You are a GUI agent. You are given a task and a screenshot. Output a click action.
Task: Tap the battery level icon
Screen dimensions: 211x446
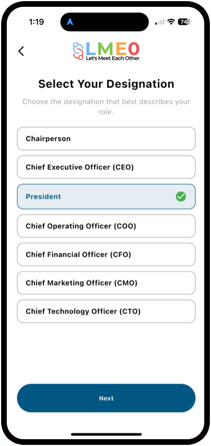click(184, 22)
